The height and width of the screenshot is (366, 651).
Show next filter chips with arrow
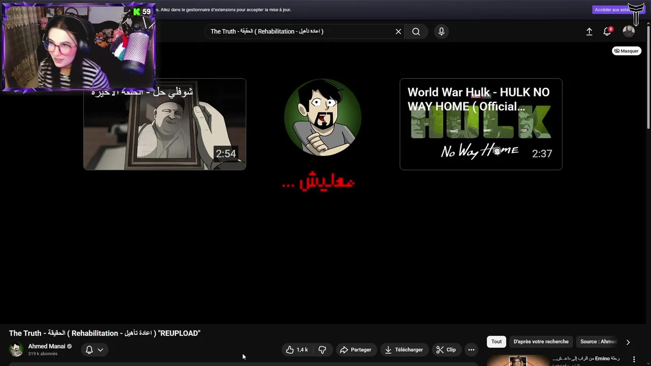pos(628,342)
